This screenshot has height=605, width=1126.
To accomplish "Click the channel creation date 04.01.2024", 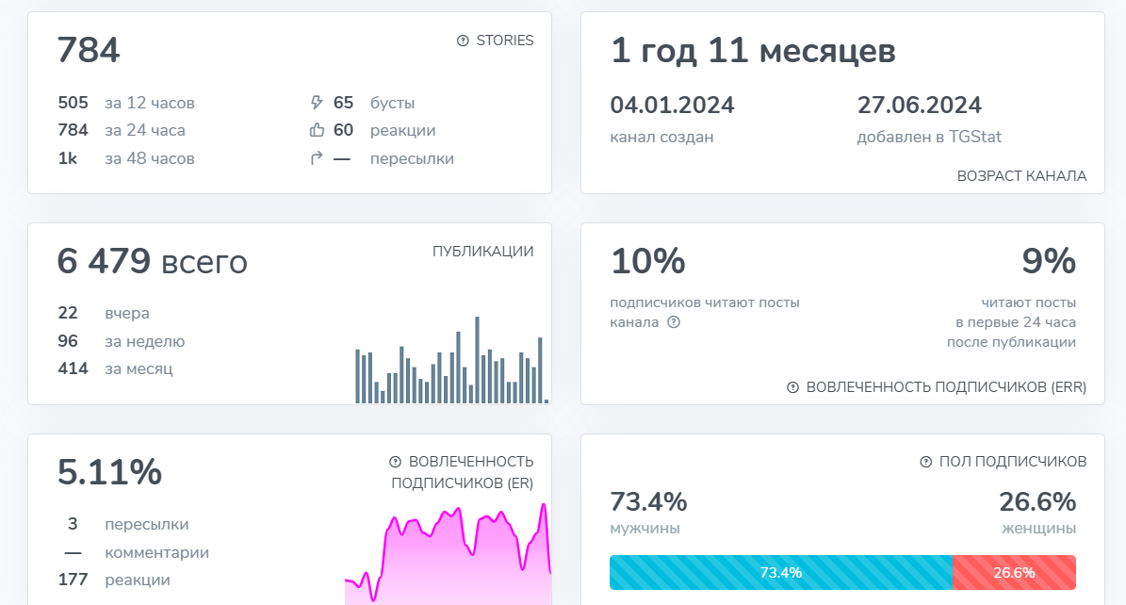I will pyautogui.click(x=672, y=105).
